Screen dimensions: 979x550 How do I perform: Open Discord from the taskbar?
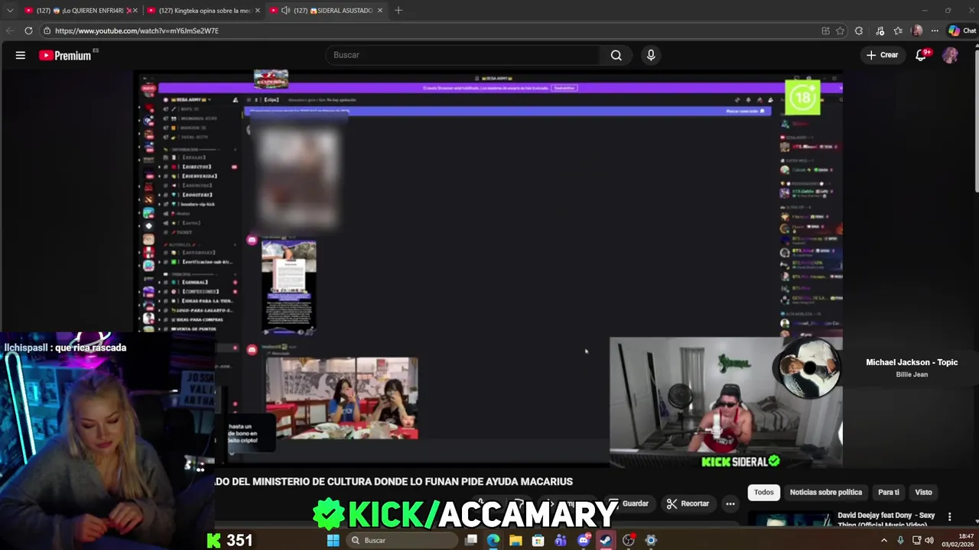[584, 540]
